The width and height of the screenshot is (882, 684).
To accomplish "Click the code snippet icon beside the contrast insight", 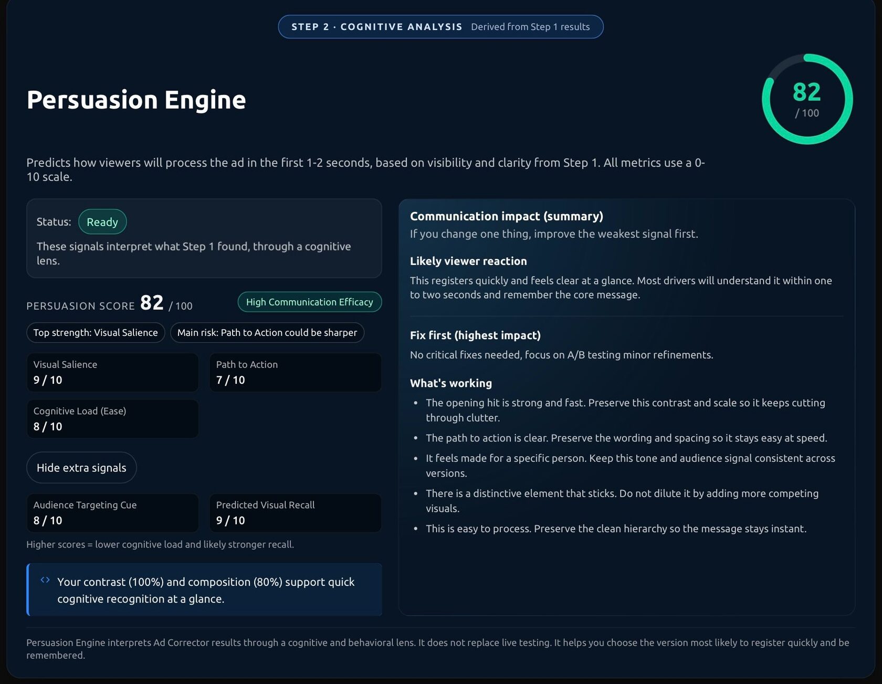I will click(x=44, y=580).
